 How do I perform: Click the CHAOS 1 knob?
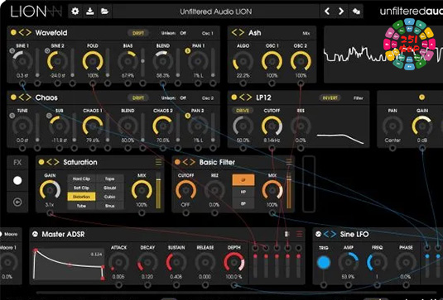(93, 126)
